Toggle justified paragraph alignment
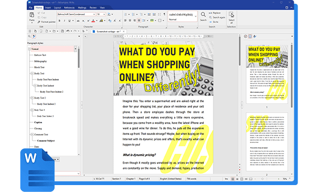 tap(139, 20)
